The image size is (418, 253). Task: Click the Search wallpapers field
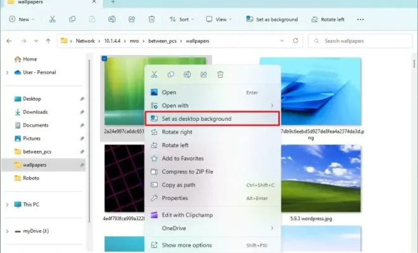point(360,41)
